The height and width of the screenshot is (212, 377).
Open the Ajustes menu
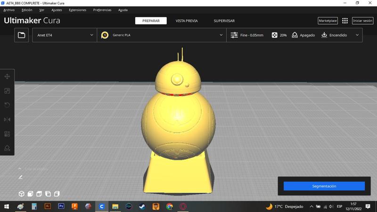pos(57,10)
